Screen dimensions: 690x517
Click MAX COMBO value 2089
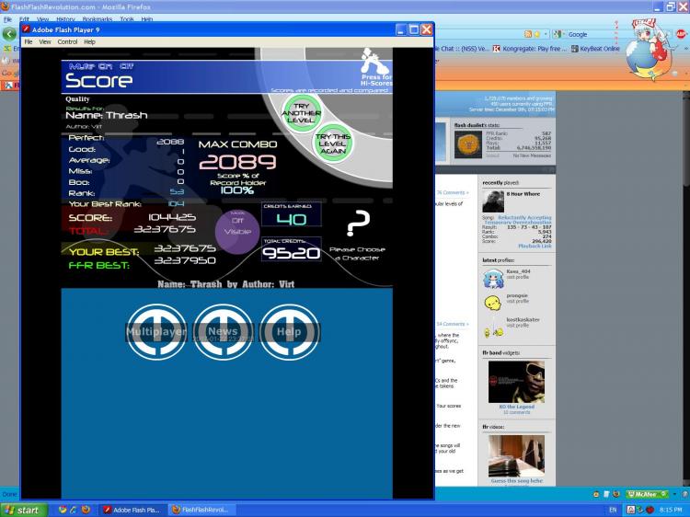237,162
